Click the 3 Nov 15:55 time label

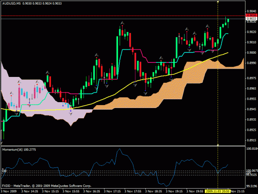(x=71, y=192)
